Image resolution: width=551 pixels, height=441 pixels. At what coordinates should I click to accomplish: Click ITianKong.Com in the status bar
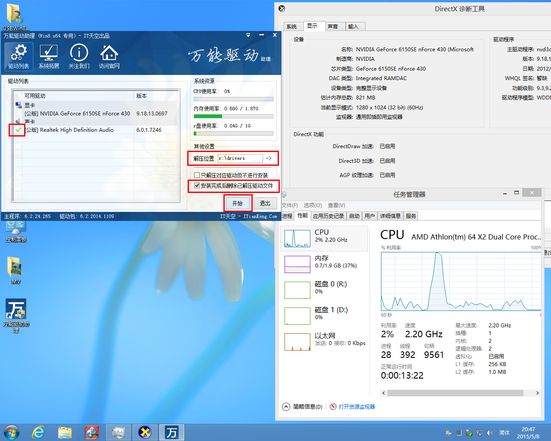(x=260, y=216)
